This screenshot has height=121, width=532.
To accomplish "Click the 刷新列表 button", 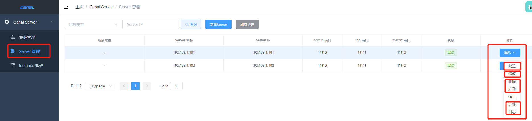I will click(x=247, y=24).
